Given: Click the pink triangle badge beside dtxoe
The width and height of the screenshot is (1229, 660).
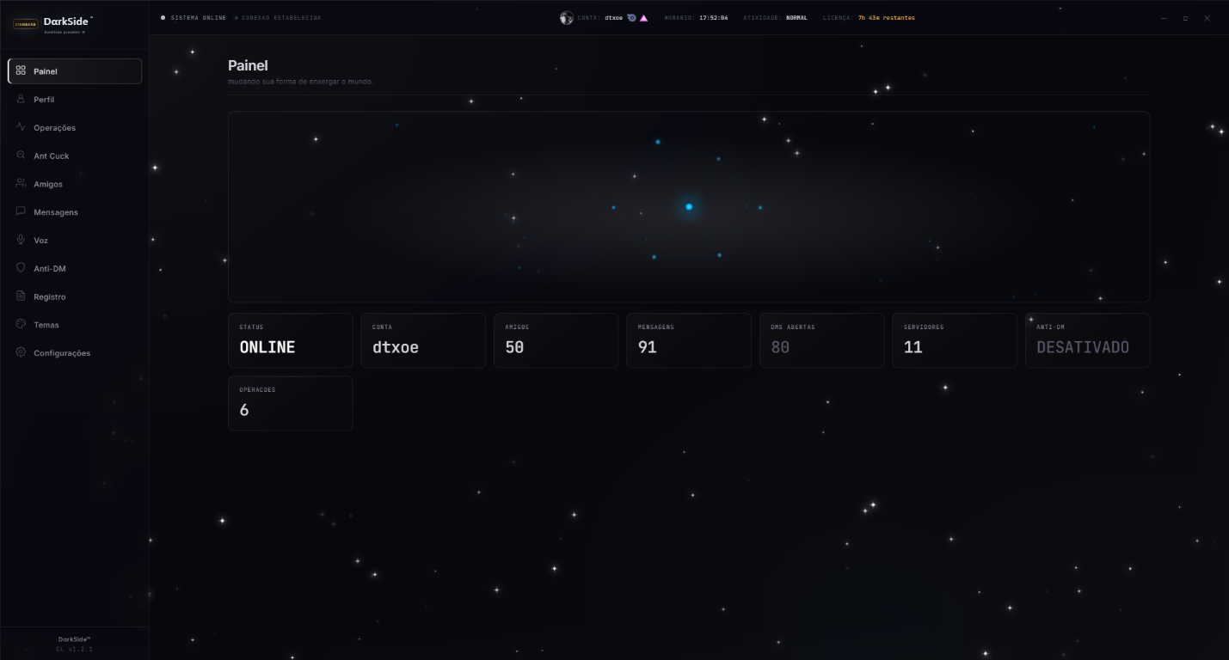Looking at the screenshot, I should tap(643, 17).
